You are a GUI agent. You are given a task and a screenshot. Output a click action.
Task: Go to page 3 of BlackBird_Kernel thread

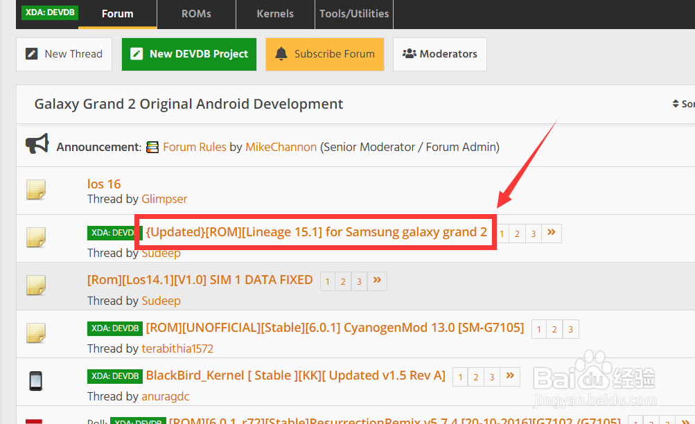click(x=492, y=377)
